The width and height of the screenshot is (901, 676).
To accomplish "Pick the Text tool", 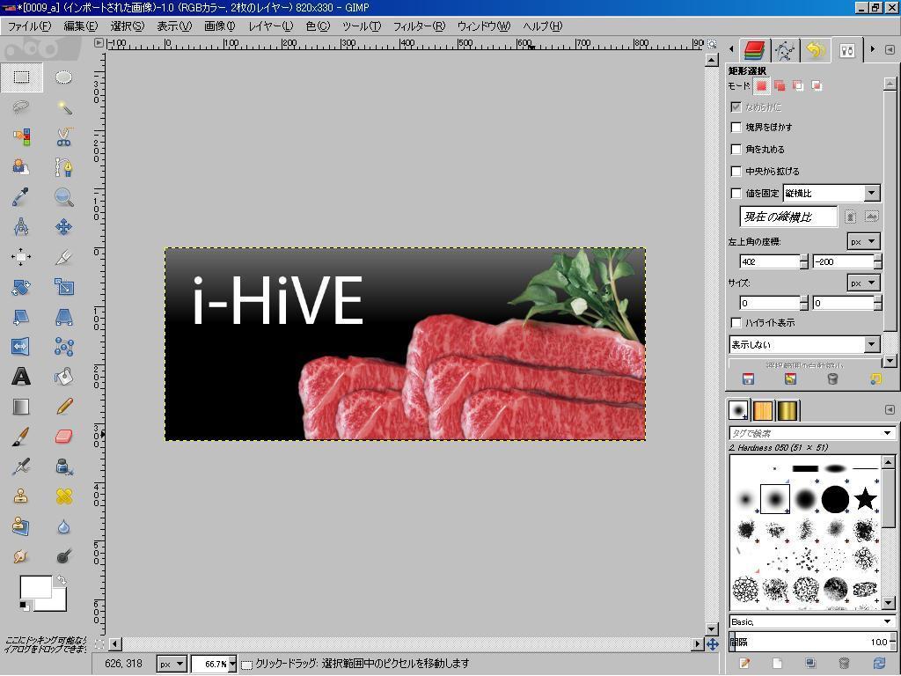I will (x=21, y=377).
